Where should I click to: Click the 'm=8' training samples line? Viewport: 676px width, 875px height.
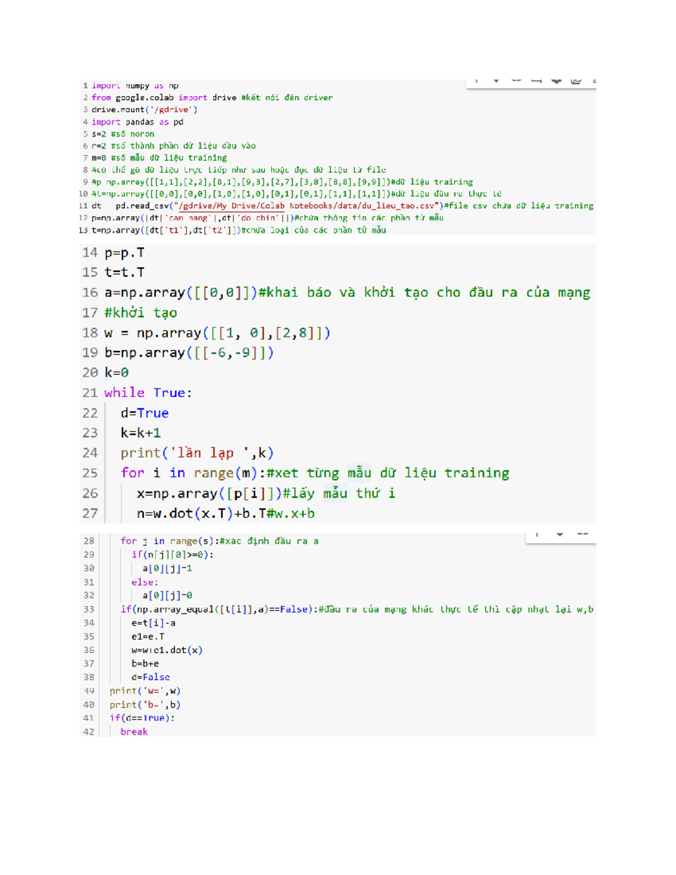159,158
